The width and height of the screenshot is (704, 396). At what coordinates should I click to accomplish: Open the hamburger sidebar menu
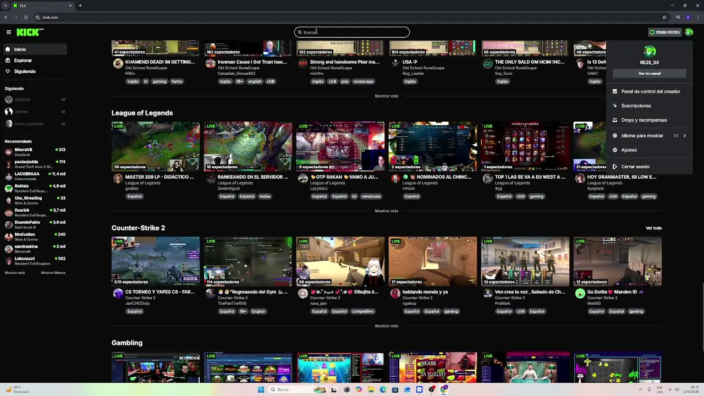coord(9,32)
